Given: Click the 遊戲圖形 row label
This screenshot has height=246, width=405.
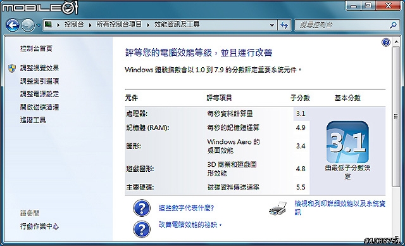Looking at the screenshot, I should click(140, 169).
